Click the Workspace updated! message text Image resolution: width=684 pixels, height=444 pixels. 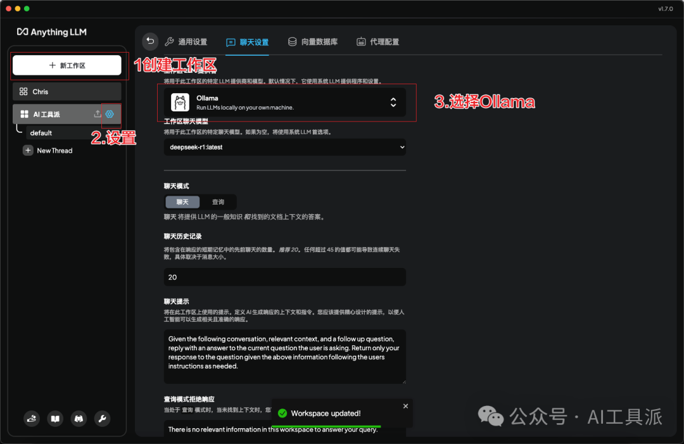click(x=326, y=414)
